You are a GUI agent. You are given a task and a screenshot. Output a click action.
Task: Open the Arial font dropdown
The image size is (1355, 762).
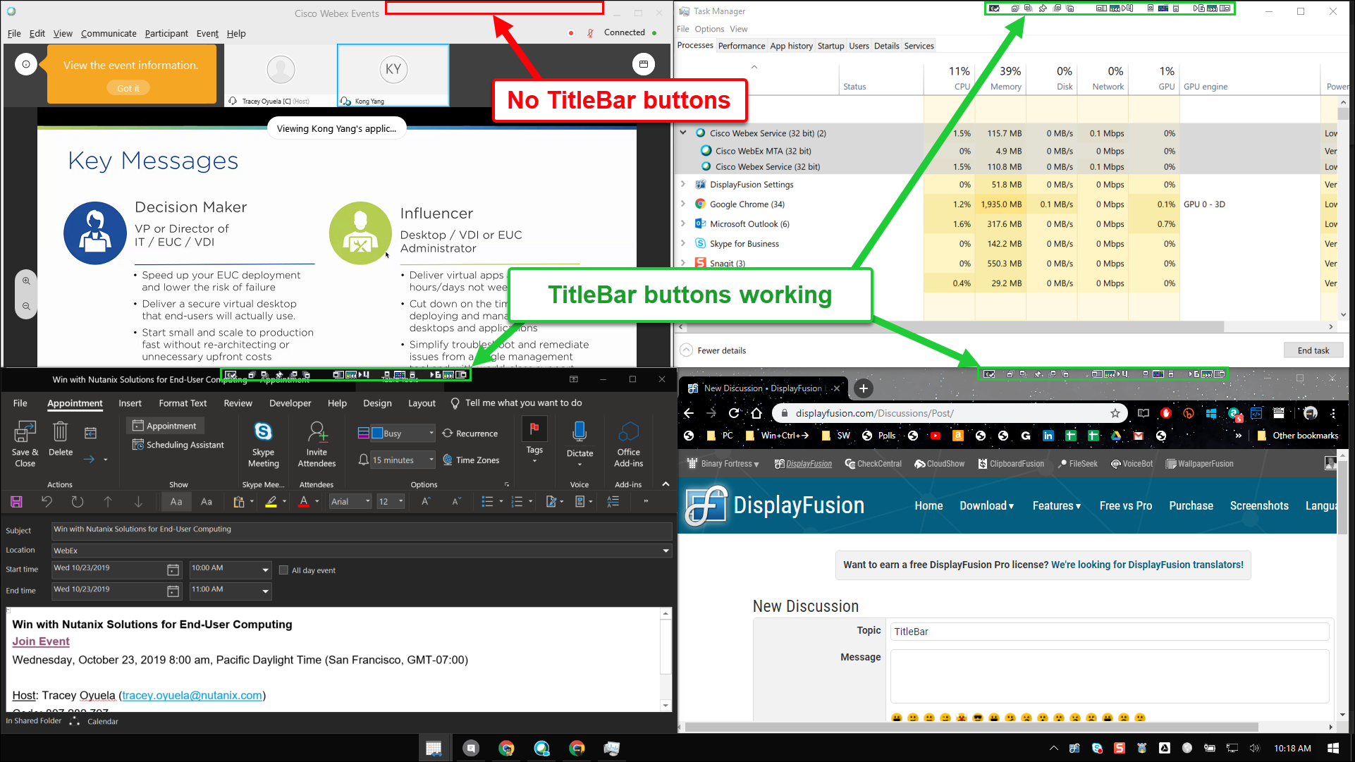point(368,501)
